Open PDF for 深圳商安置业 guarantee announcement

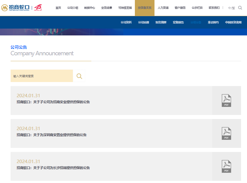click(x=226, y=134)
